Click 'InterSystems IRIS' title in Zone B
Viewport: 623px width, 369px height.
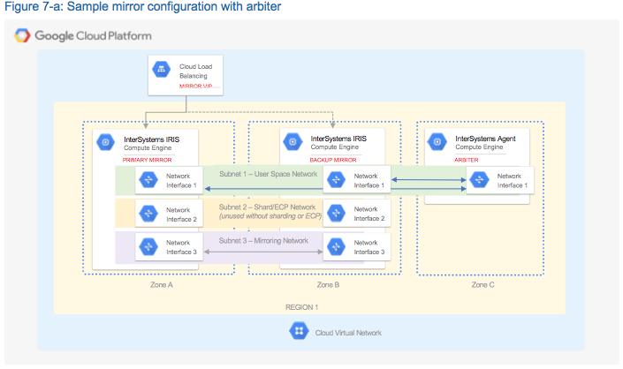pos(338,139)
